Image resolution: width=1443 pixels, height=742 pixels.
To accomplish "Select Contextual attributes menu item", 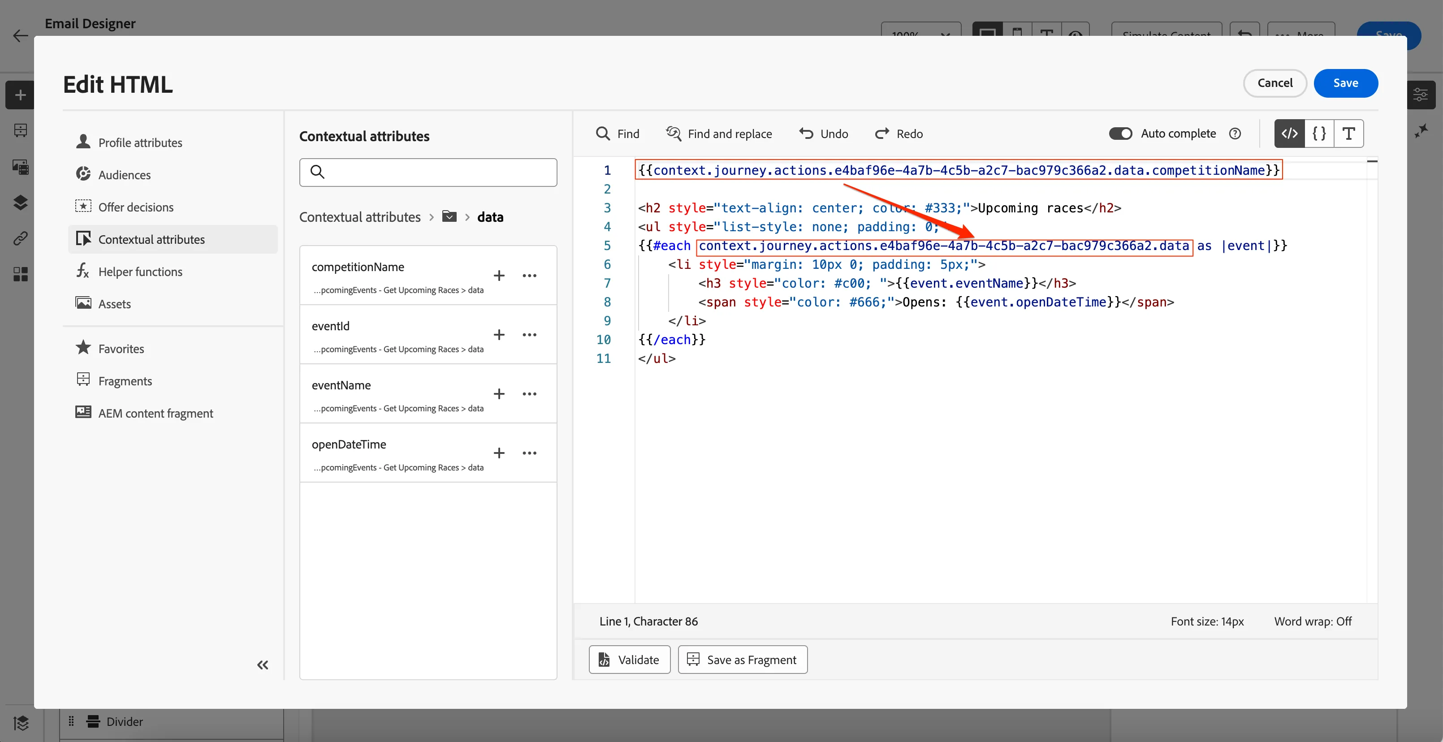I will click(x=173, y=239).
